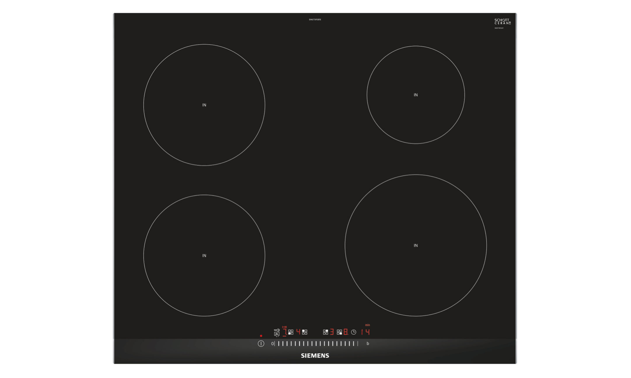This screenshot has height=378, width=631.
Task: Tap the childproof lock key icon
Action: point(277,330)
